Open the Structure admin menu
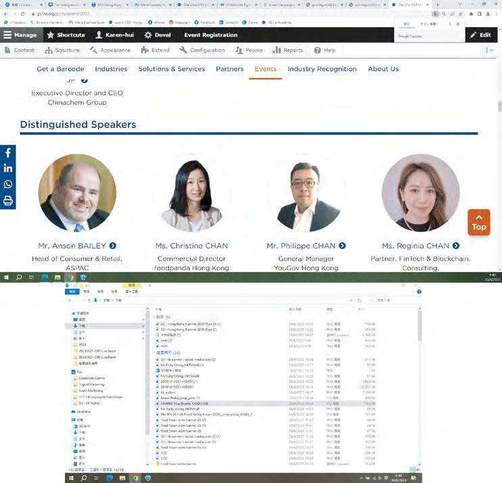The height and width of the screenshot is (483, 502). (62, 50)
